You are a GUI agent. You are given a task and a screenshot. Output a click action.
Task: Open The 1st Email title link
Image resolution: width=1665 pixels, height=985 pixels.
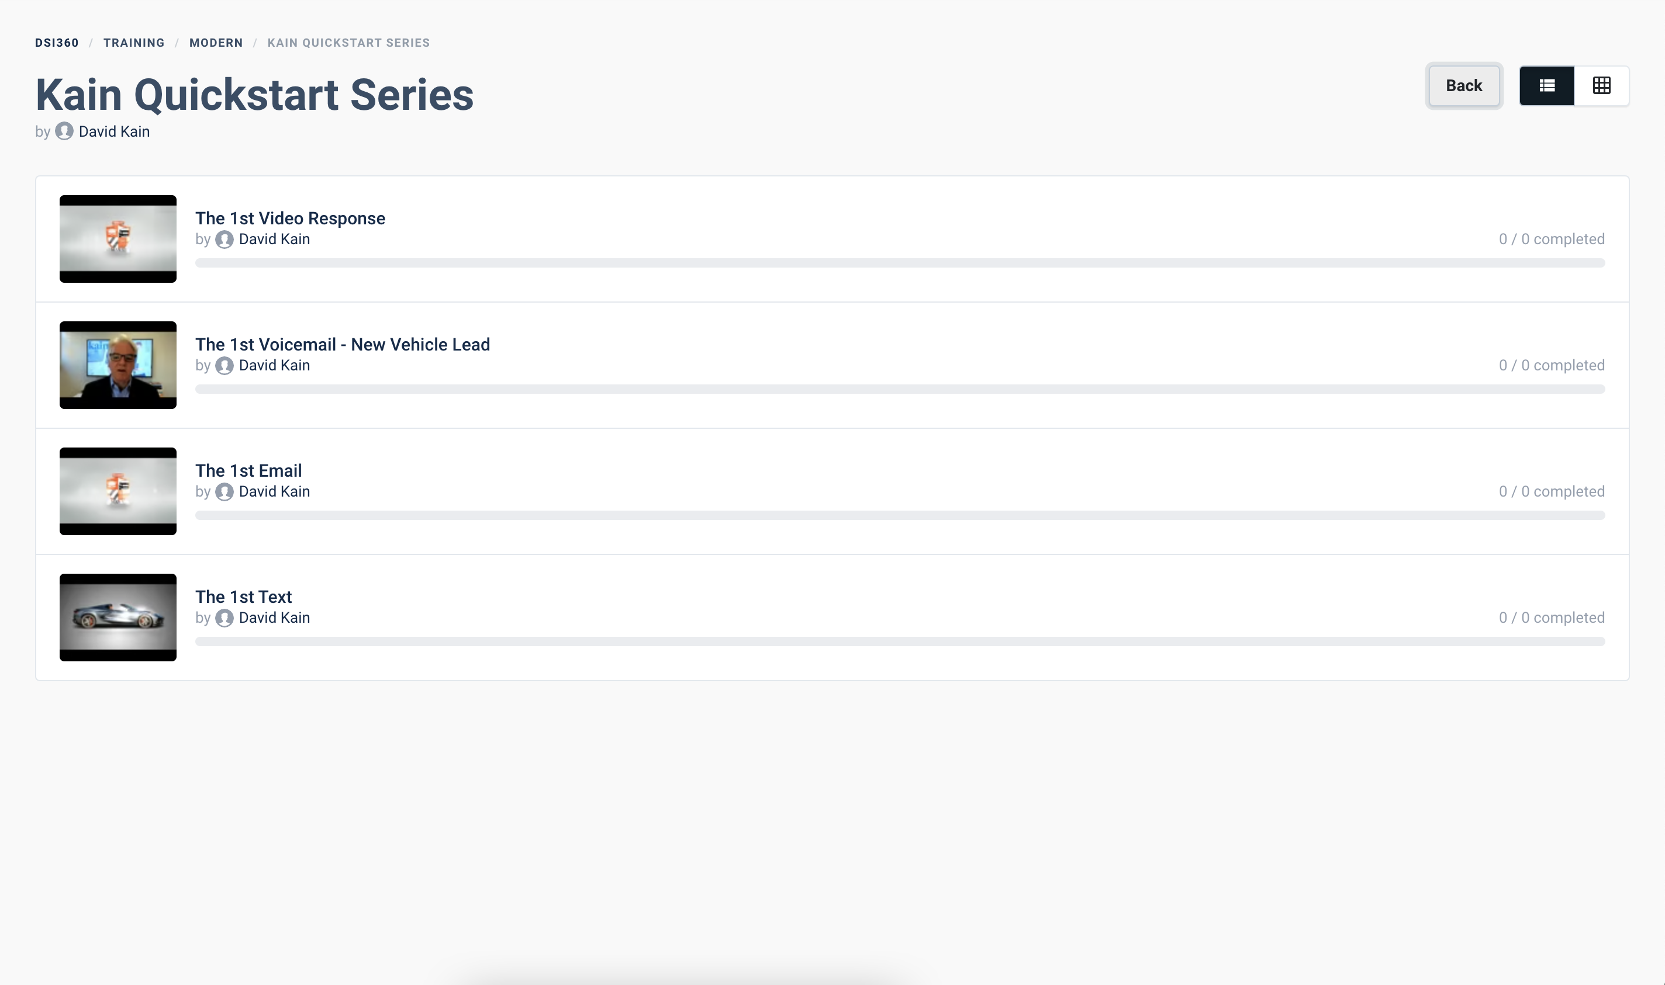coord(248,471)
